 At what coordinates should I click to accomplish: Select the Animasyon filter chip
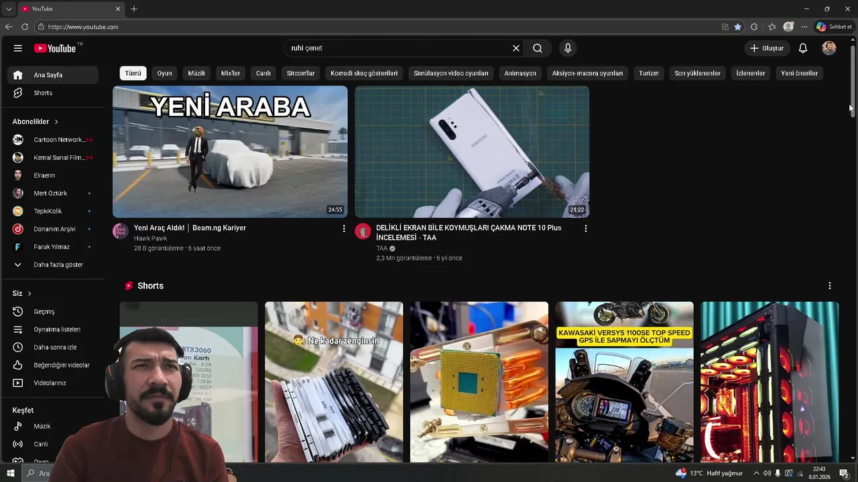coord(520,74)
